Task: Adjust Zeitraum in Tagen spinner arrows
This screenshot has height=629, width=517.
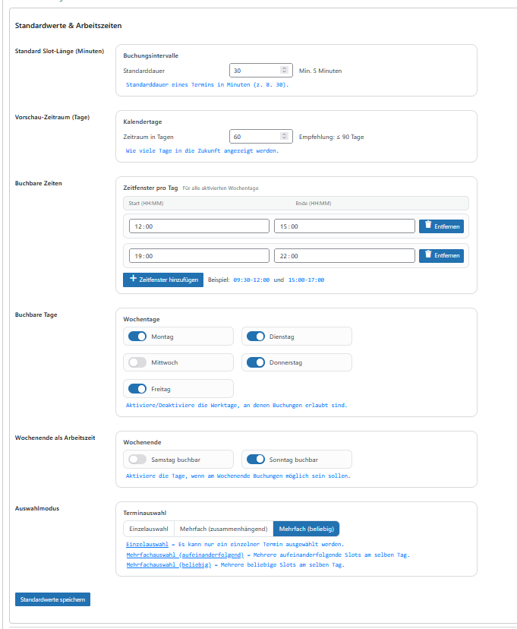Action: point(285,137)
